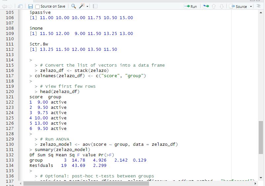The height and width of the screenshot is (186, 265).
Task: Click the Save document floppy disk icon
Action: [x=30, y=6]
